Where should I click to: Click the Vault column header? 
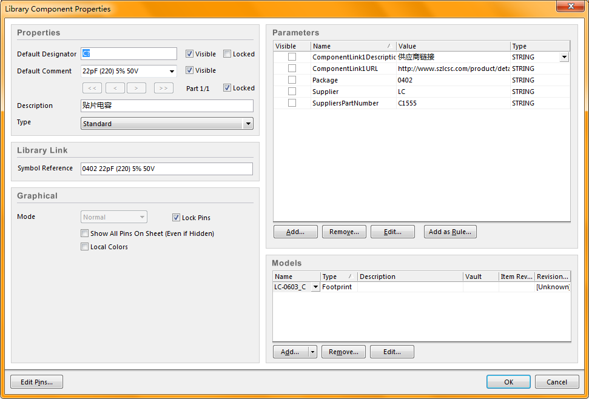480,277
